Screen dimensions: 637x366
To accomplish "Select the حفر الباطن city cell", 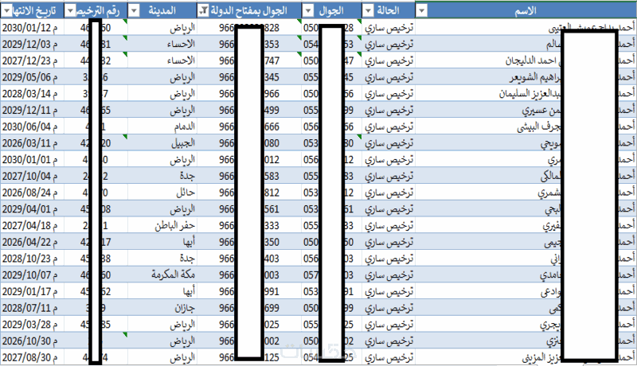I will tap(162, 226).
